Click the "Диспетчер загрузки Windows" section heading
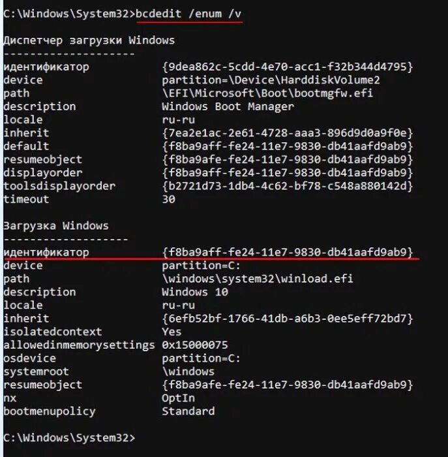448x457 pixels. 89,40
